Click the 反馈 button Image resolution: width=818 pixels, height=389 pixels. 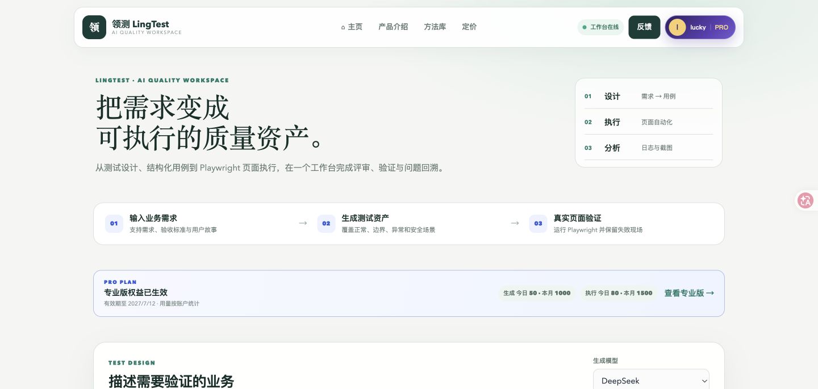point(644,27)
